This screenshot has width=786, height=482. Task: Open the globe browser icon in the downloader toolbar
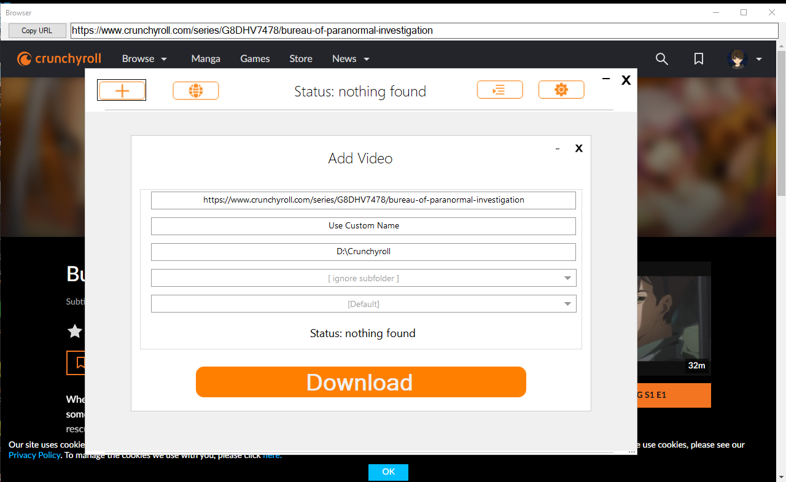[x=195, y=90]
